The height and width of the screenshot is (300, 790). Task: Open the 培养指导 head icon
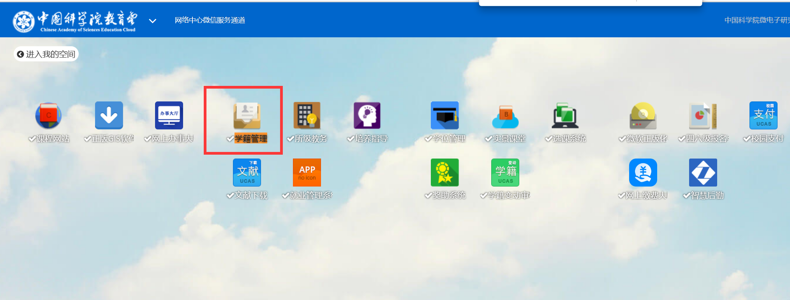pyautogui.click(x=367, y=115)
